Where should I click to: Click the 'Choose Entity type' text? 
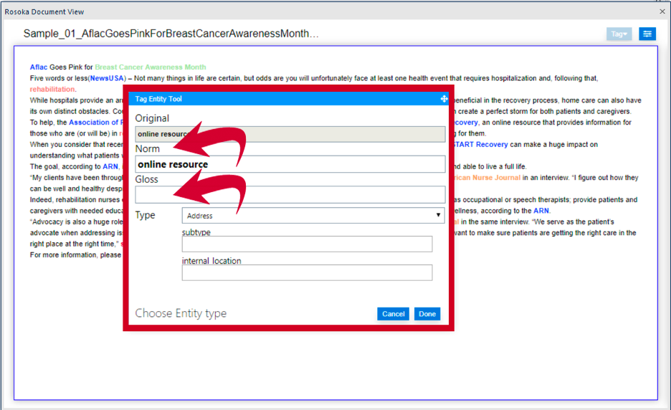(181, 313)
